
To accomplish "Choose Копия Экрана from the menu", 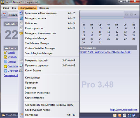I will [51, 70].
